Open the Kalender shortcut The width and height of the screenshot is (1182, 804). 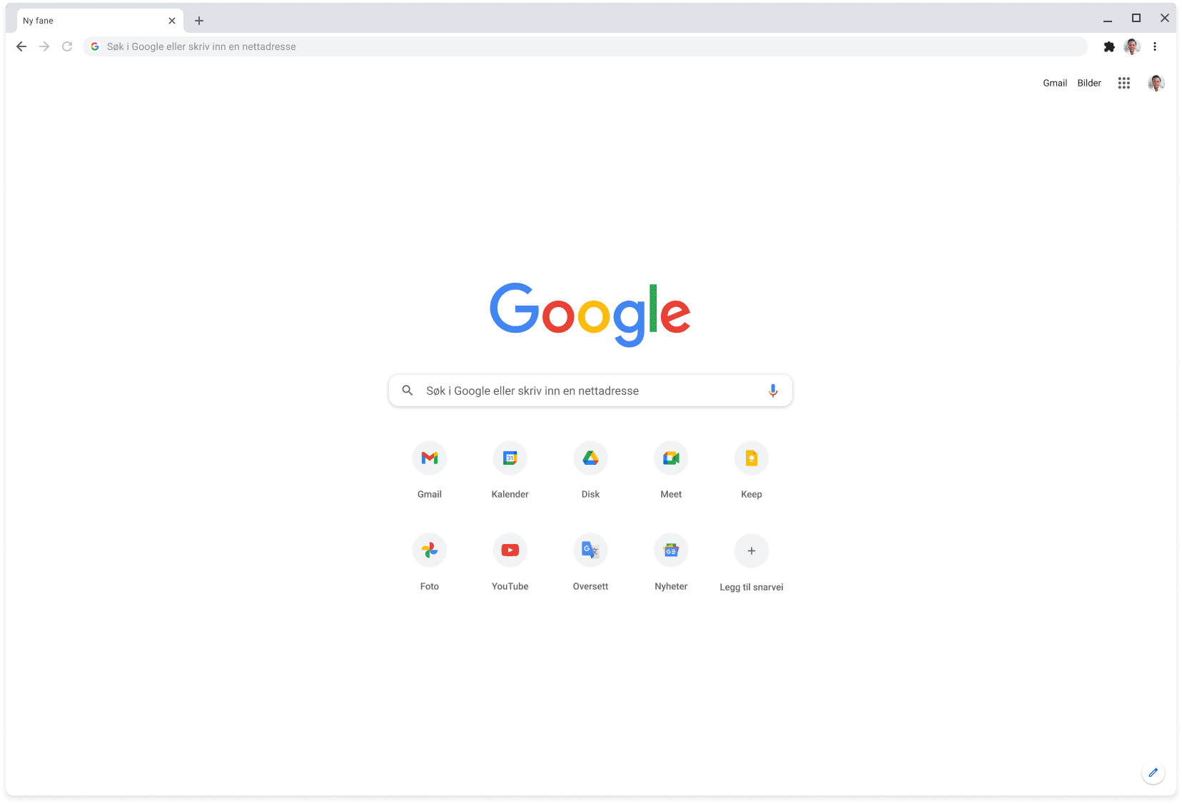(510, 458)
